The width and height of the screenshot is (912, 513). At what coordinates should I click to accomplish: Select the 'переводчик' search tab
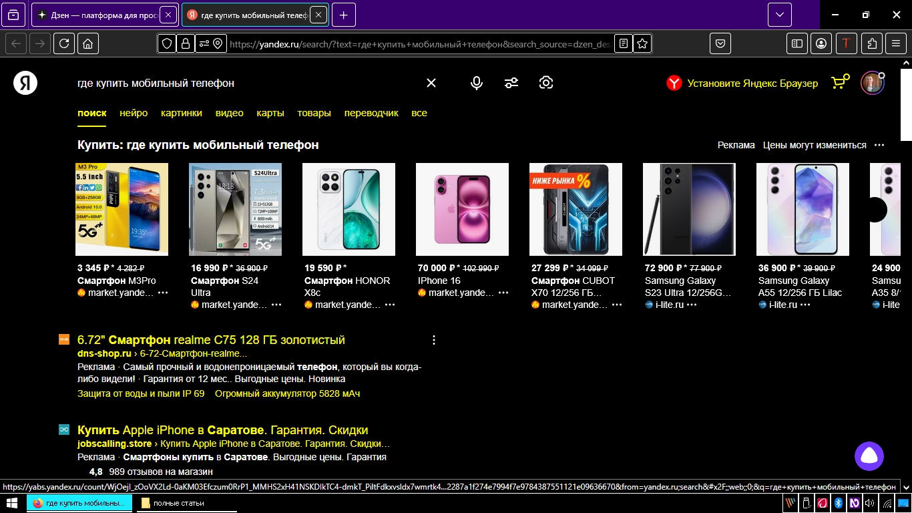click(x=371, y=113)
